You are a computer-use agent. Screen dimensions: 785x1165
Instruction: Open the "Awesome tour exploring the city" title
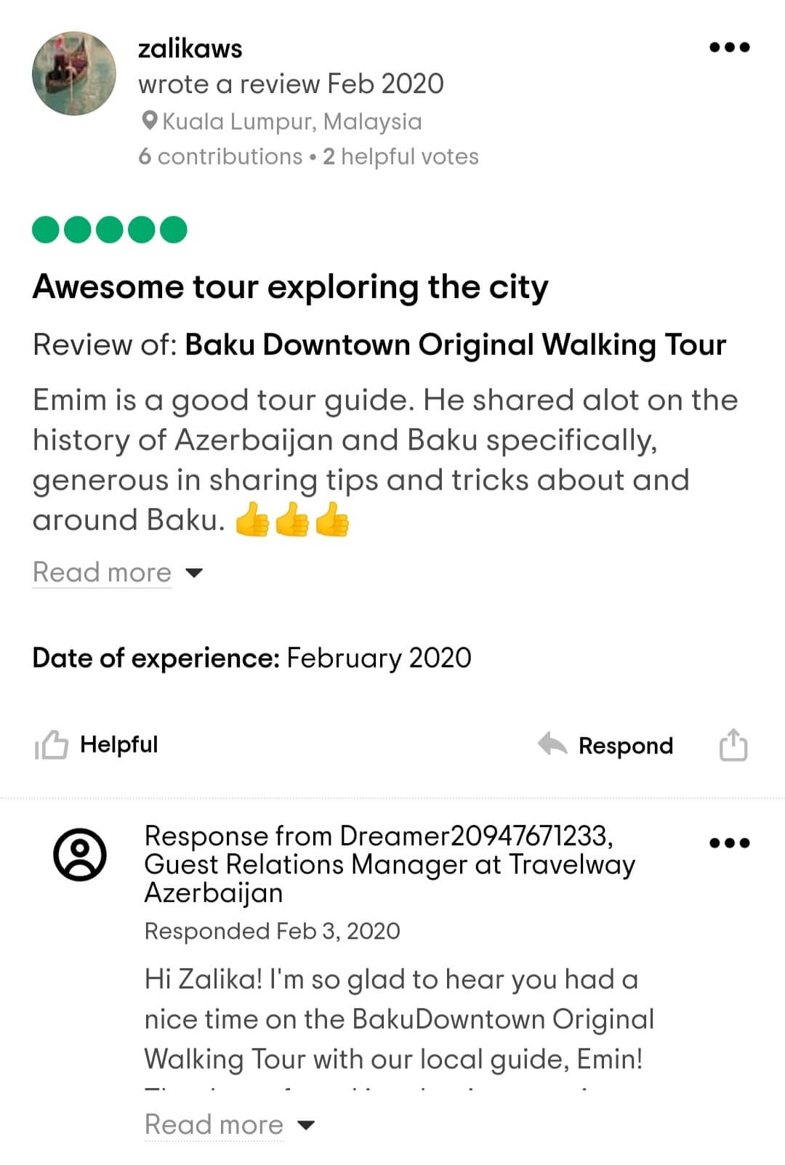(x=290, y=287)
